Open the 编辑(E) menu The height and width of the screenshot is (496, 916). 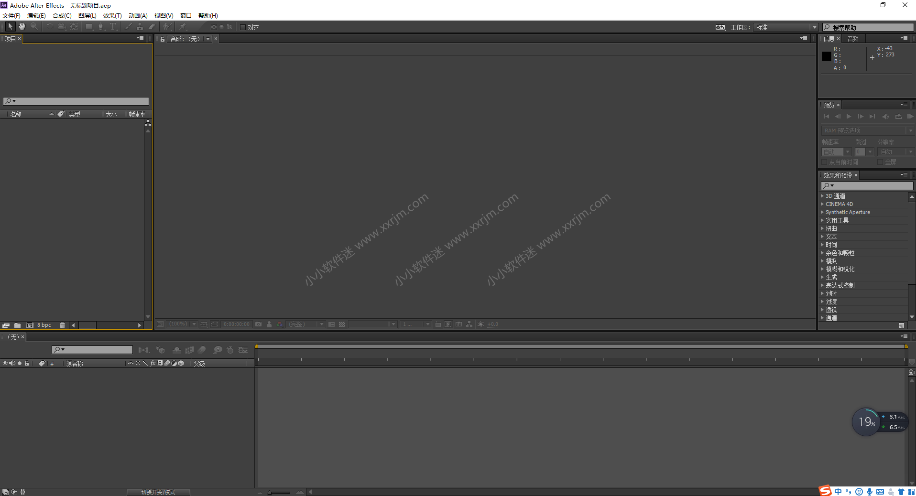pos(36,15)
